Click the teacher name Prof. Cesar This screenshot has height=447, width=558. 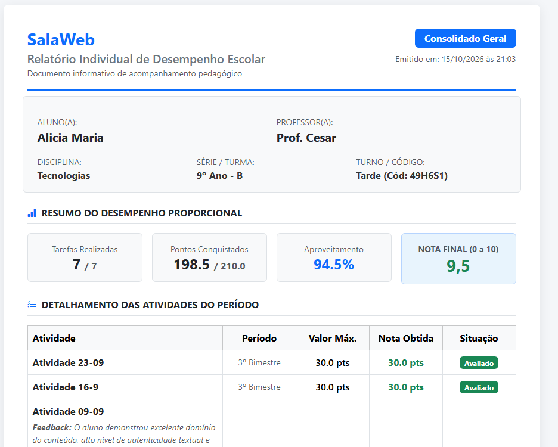coord(306,138)
